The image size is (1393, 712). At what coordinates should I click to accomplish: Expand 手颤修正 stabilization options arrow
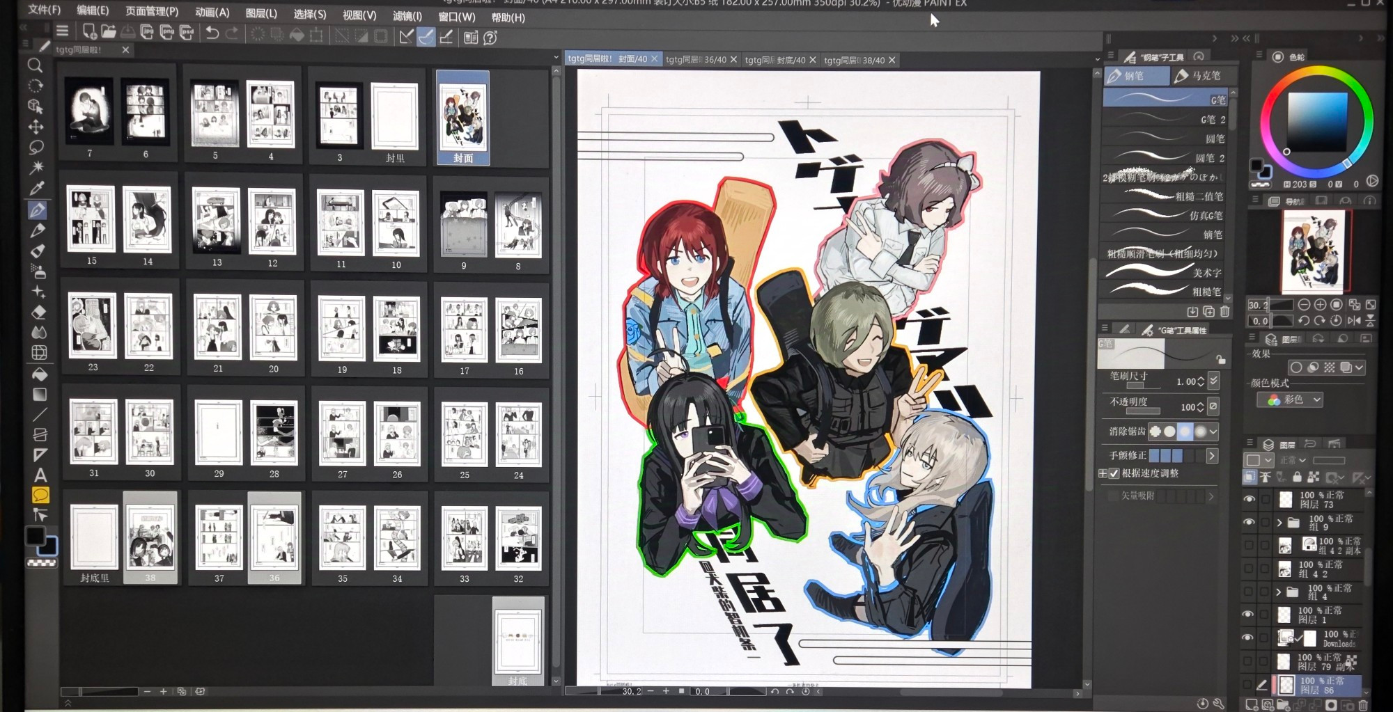click(x=1212, y=456)
